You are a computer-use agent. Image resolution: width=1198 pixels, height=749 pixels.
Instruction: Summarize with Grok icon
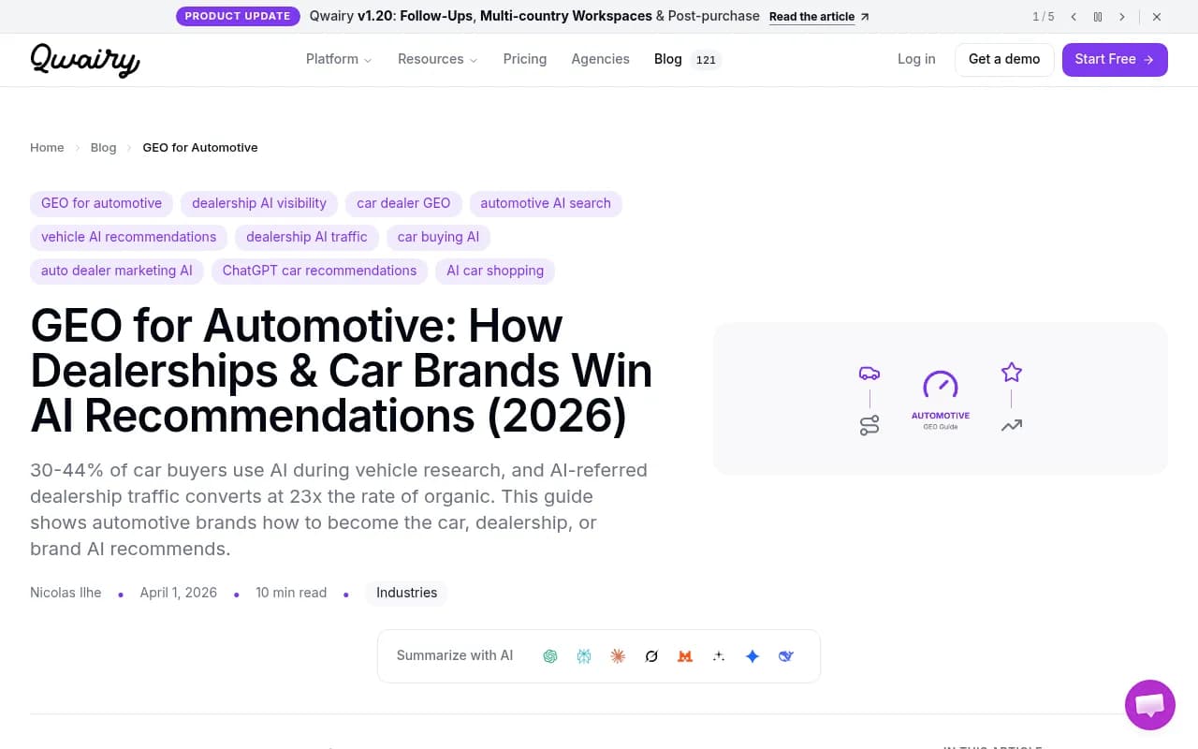651,656
